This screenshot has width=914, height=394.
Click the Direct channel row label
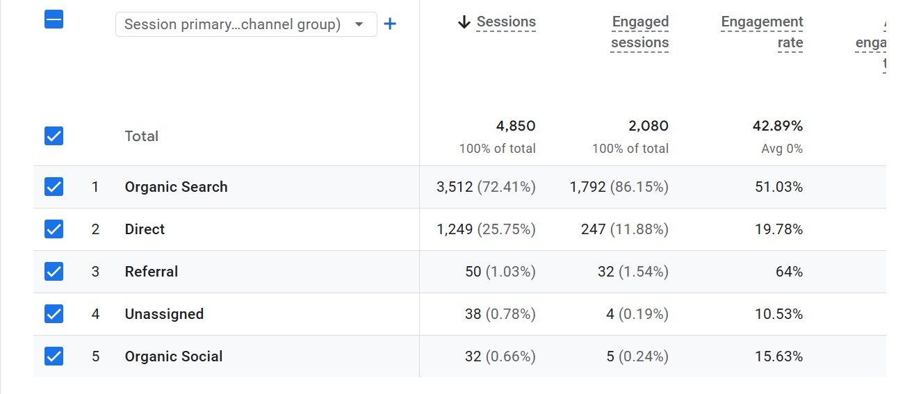coord(145,229)
